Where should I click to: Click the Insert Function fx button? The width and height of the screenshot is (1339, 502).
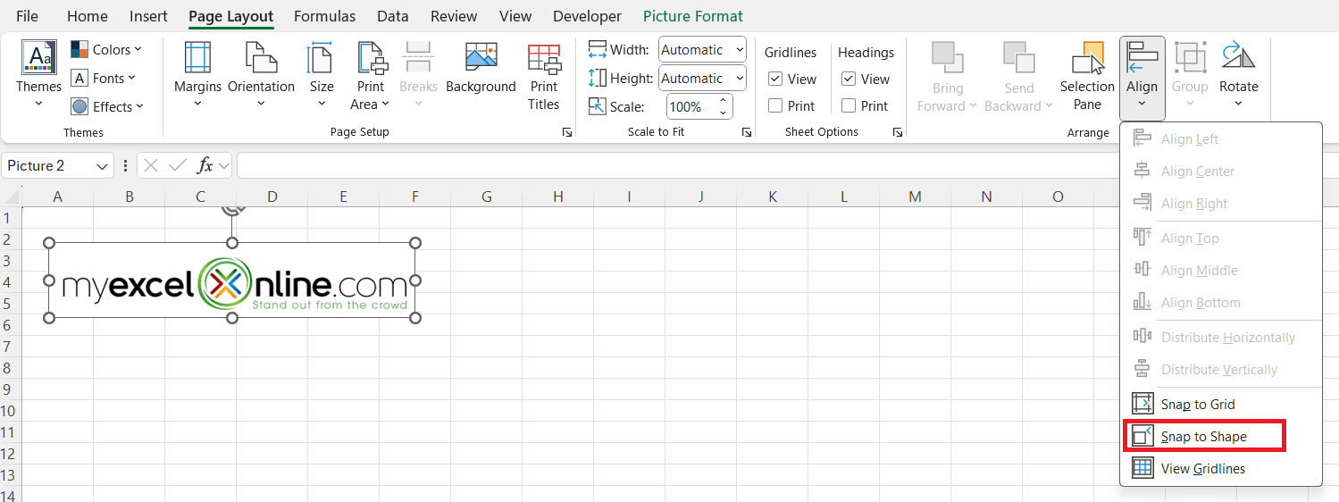coord(205,165)
